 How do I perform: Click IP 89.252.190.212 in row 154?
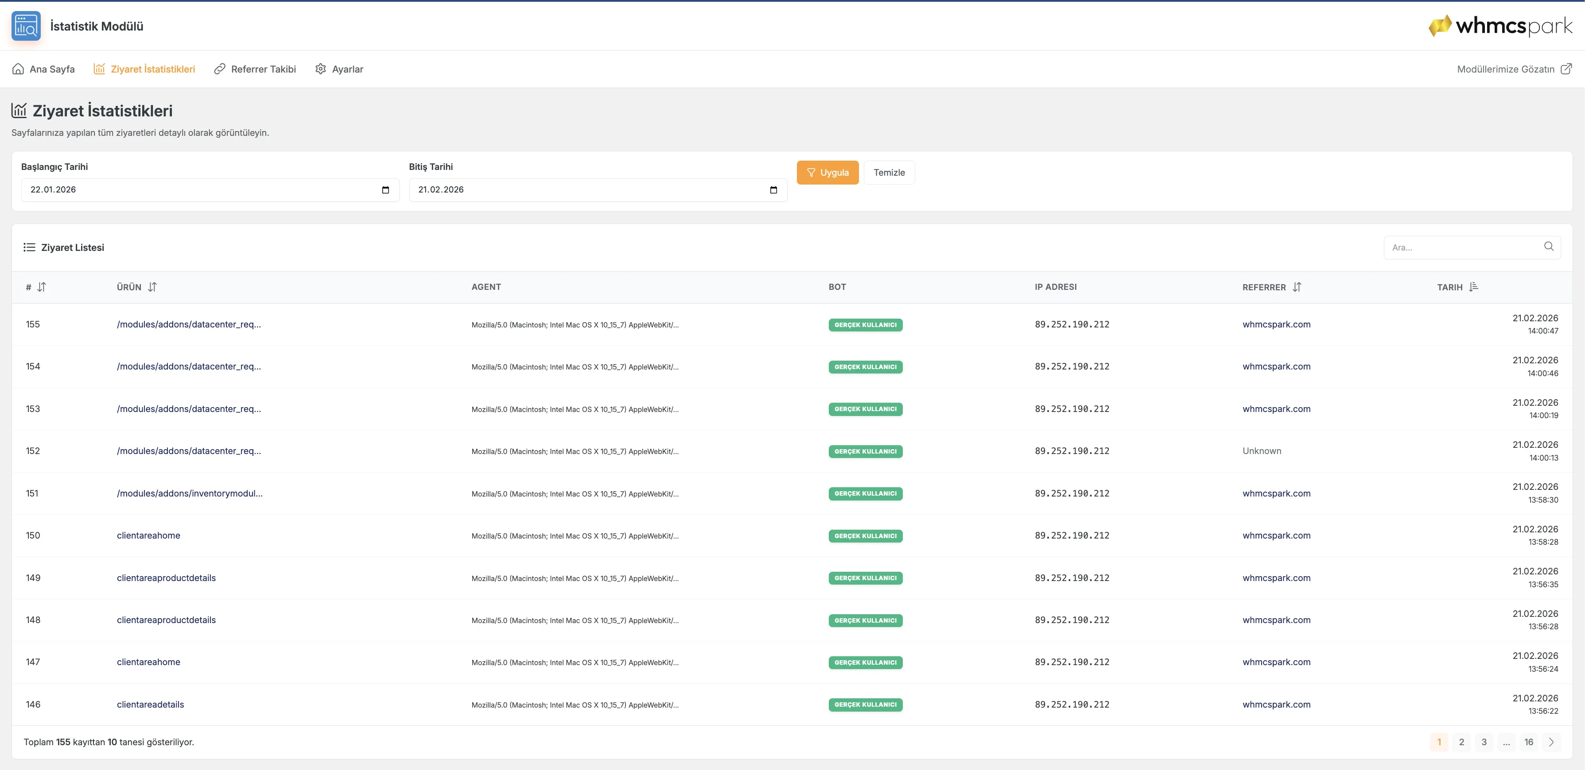[x=1072, y=366]
